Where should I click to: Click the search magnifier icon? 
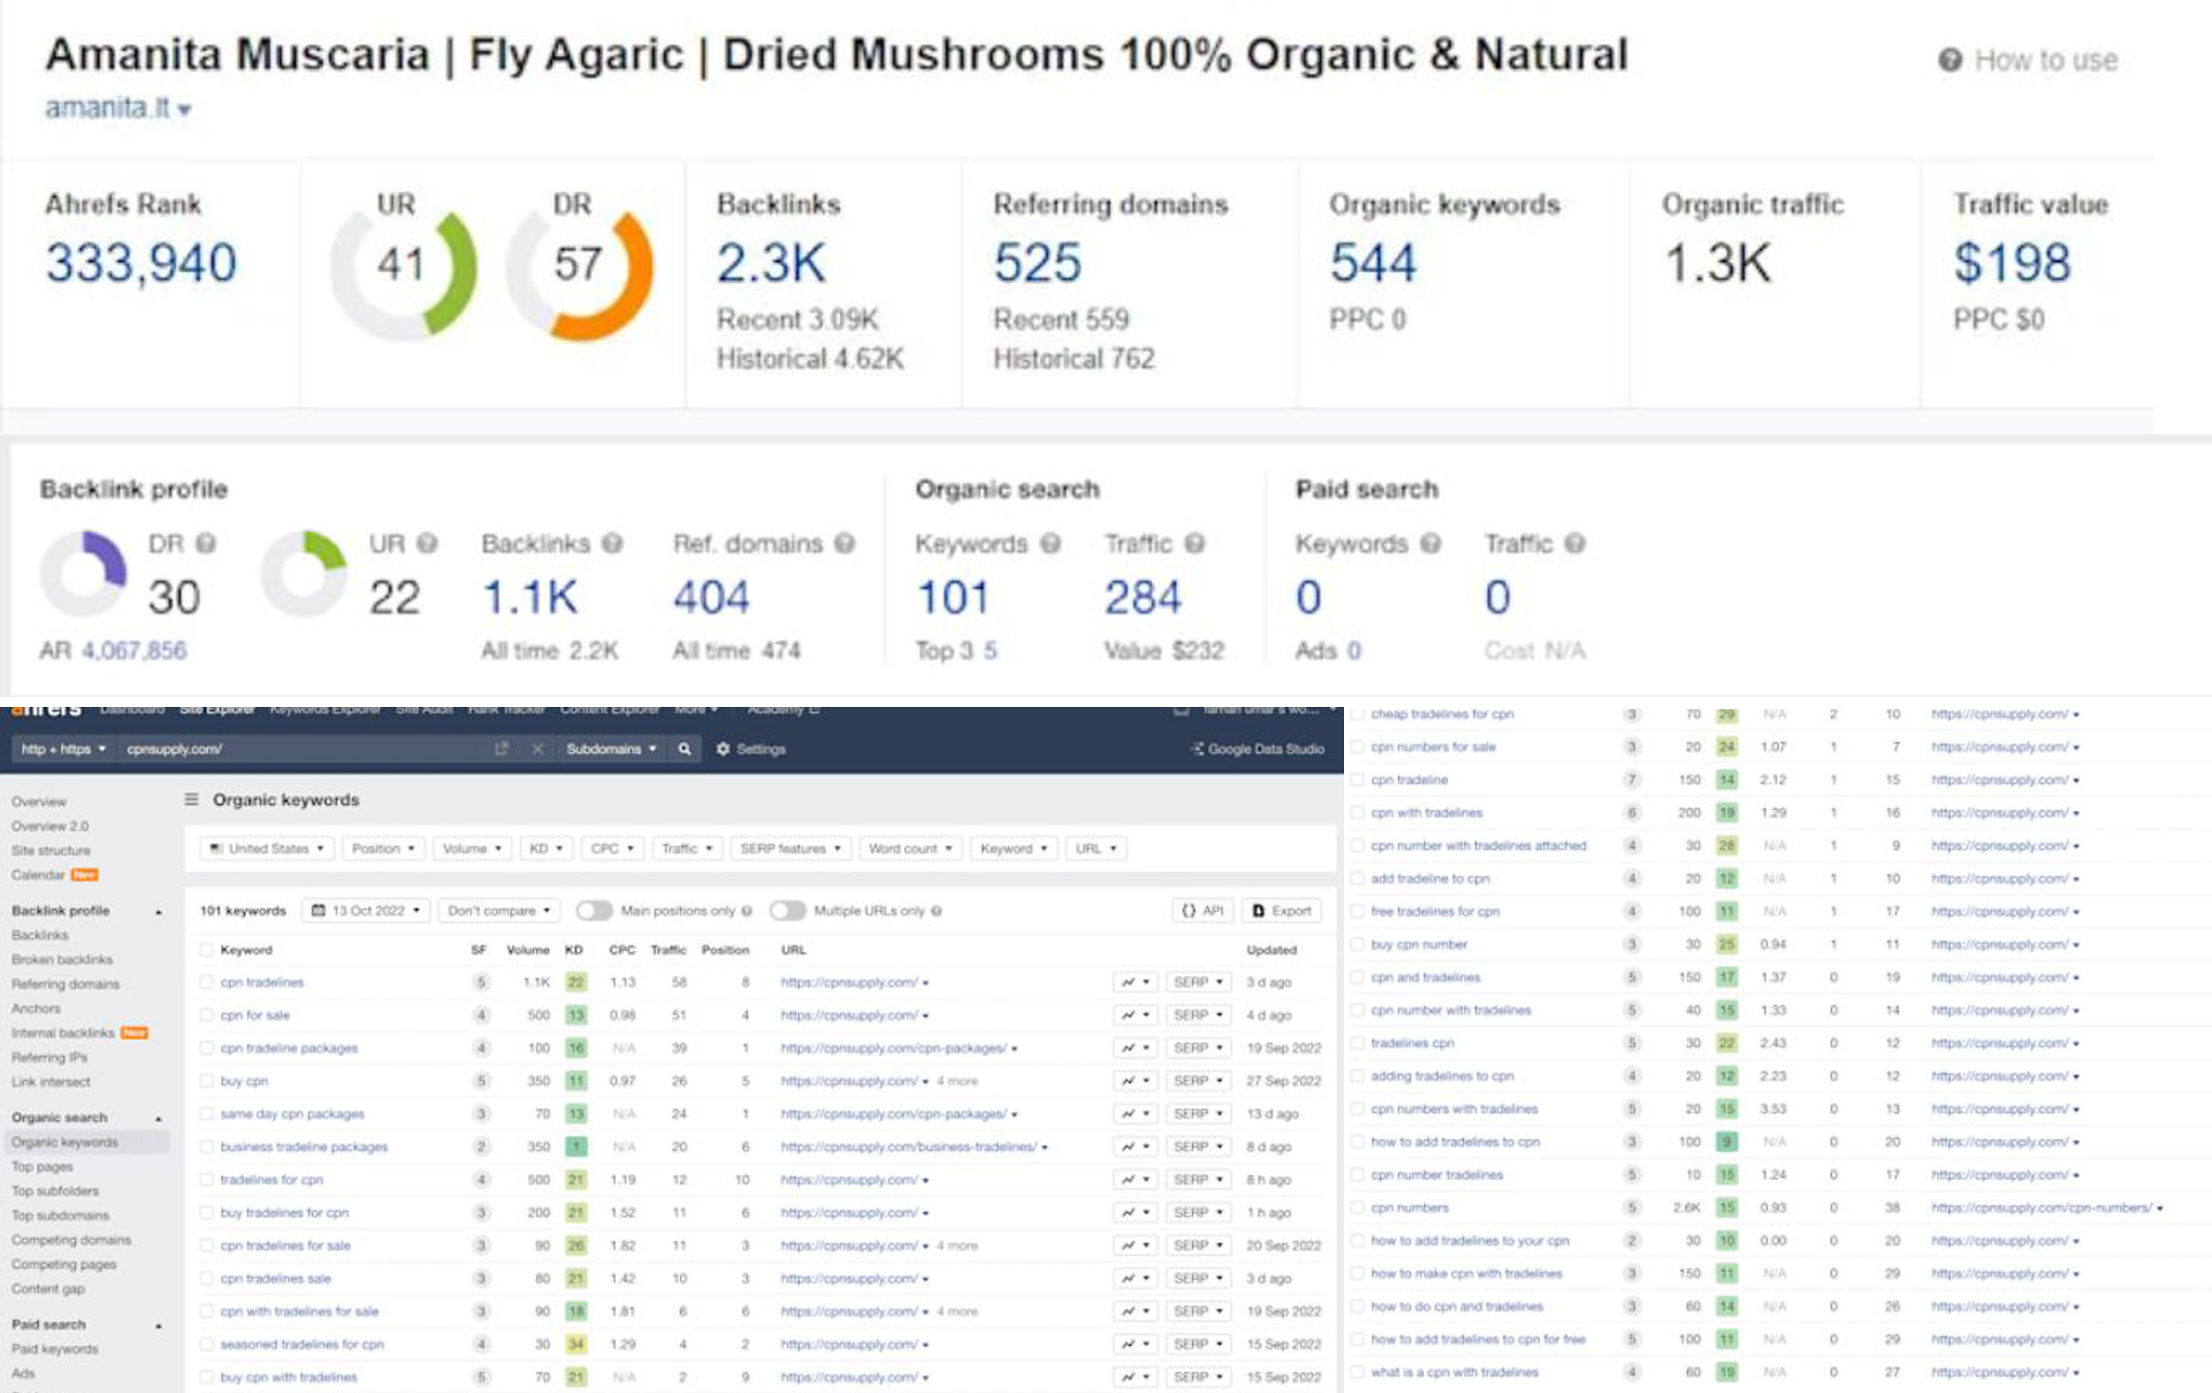tap(683, 749)
